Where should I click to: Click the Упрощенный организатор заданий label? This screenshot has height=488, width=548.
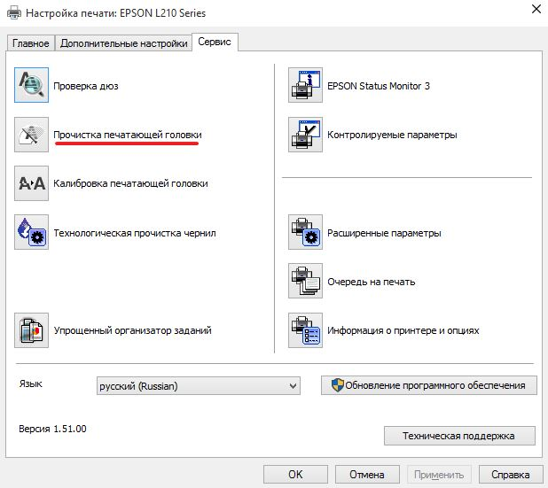point(132,330)
